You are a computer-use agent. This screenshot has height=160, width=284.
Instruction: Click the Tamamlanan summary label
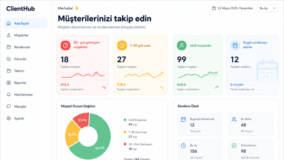[x=248, y=145]
